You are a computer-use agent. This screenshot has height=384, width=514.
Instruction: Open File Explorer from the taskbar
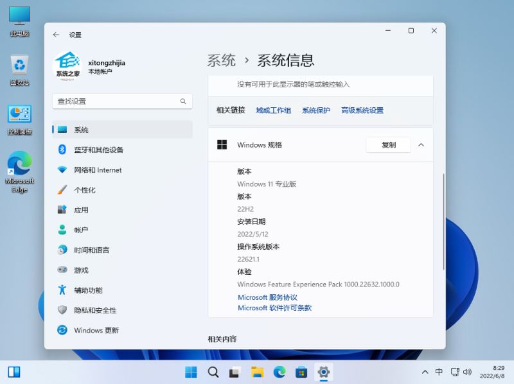(258, 372)
